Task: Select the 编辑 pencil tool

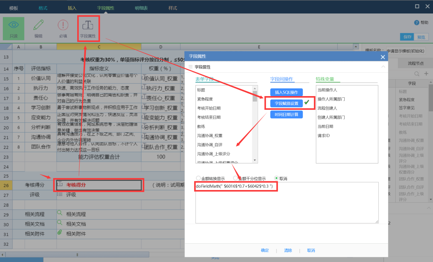Action: [38, 25]
